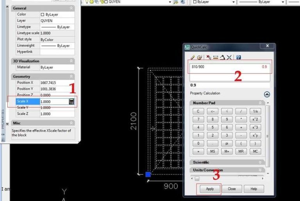Collapse the Number Pad section
Screen dimensions: 300x201
(x=260, y=103)
